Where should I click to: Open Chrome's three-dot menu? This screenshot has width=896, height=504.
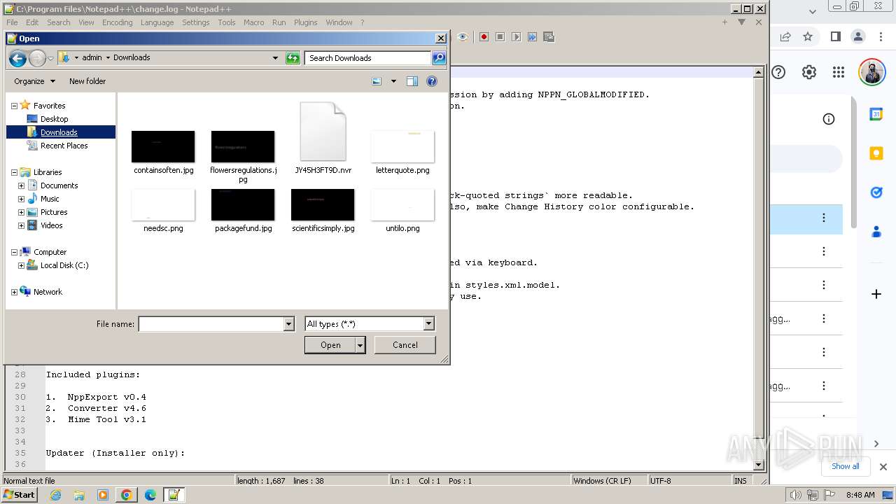click(881, 36)
